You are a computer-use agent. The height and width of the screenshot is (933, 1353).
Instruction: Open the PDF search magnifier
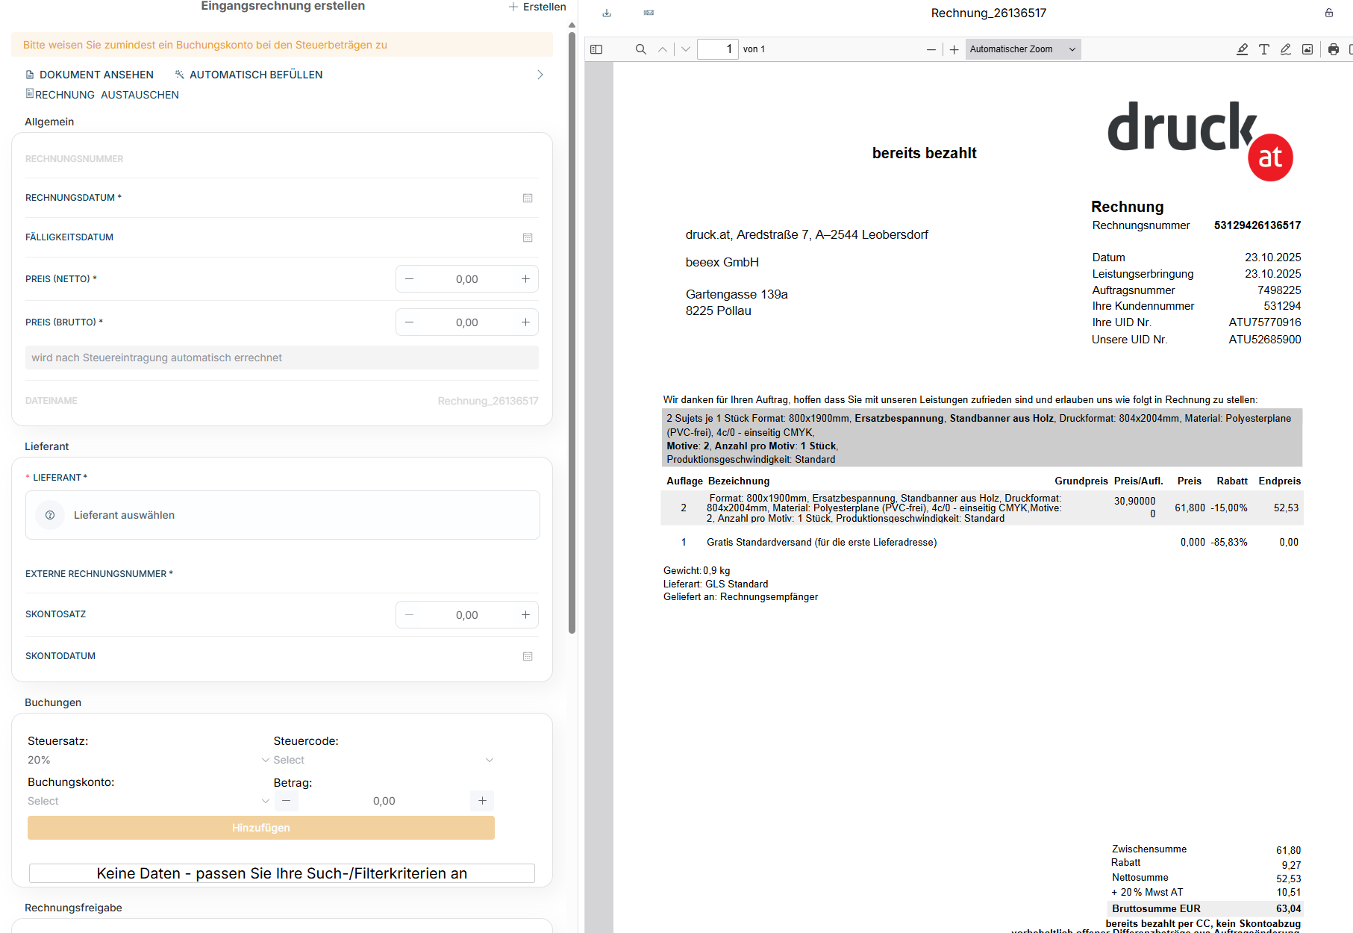pos(640,49)
